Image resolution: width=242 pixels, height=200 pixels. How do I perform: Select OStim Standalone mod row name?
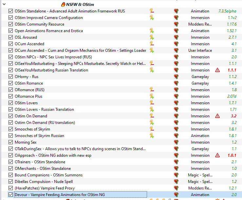[x=70, y=11]
